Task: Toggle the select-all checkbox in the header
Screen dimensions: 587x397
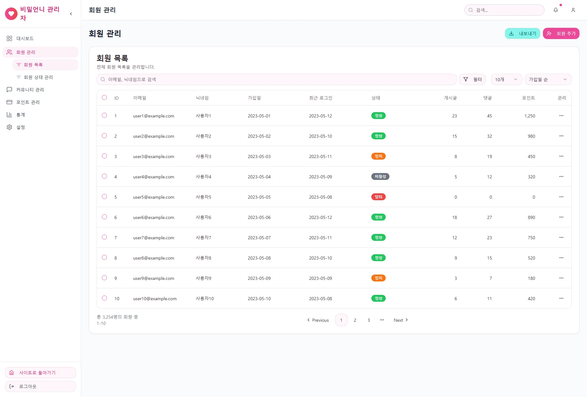Action: coord(104,97)
